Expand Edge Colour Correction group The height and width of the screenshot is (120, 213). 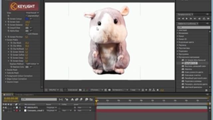tap(6, 79)
